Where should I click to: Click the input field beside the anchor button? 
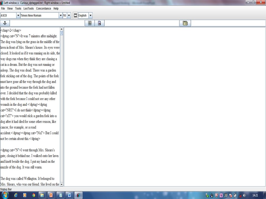click(47, 23)
